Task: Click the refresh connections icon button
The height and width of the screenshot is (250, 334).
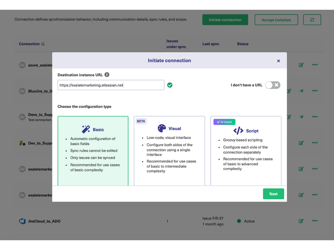Action: 312,20
